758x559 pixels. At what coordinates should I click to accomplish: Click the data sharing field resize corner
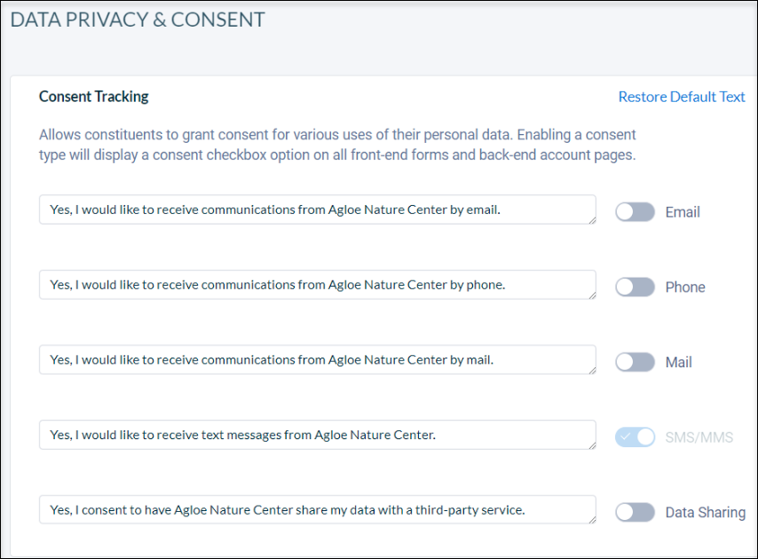(592, 521)
